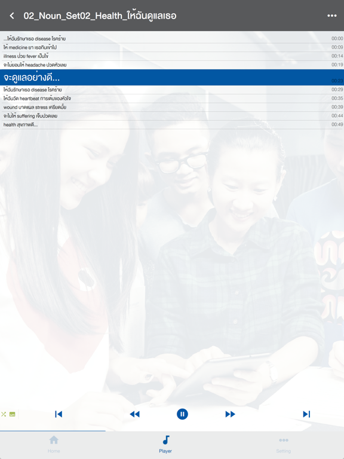344x459 pixels.
Task: Rewind the current track
Action: (x=134, y=414)
